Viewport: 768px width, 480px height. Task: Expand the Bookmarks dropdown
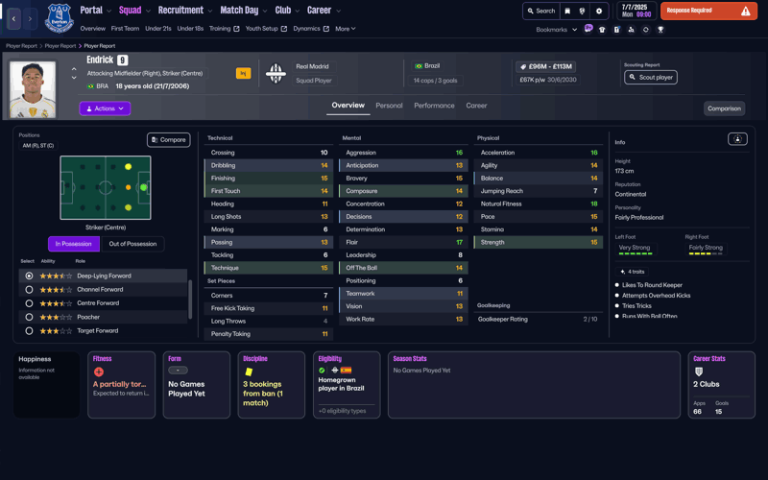[x=557, y=30]
